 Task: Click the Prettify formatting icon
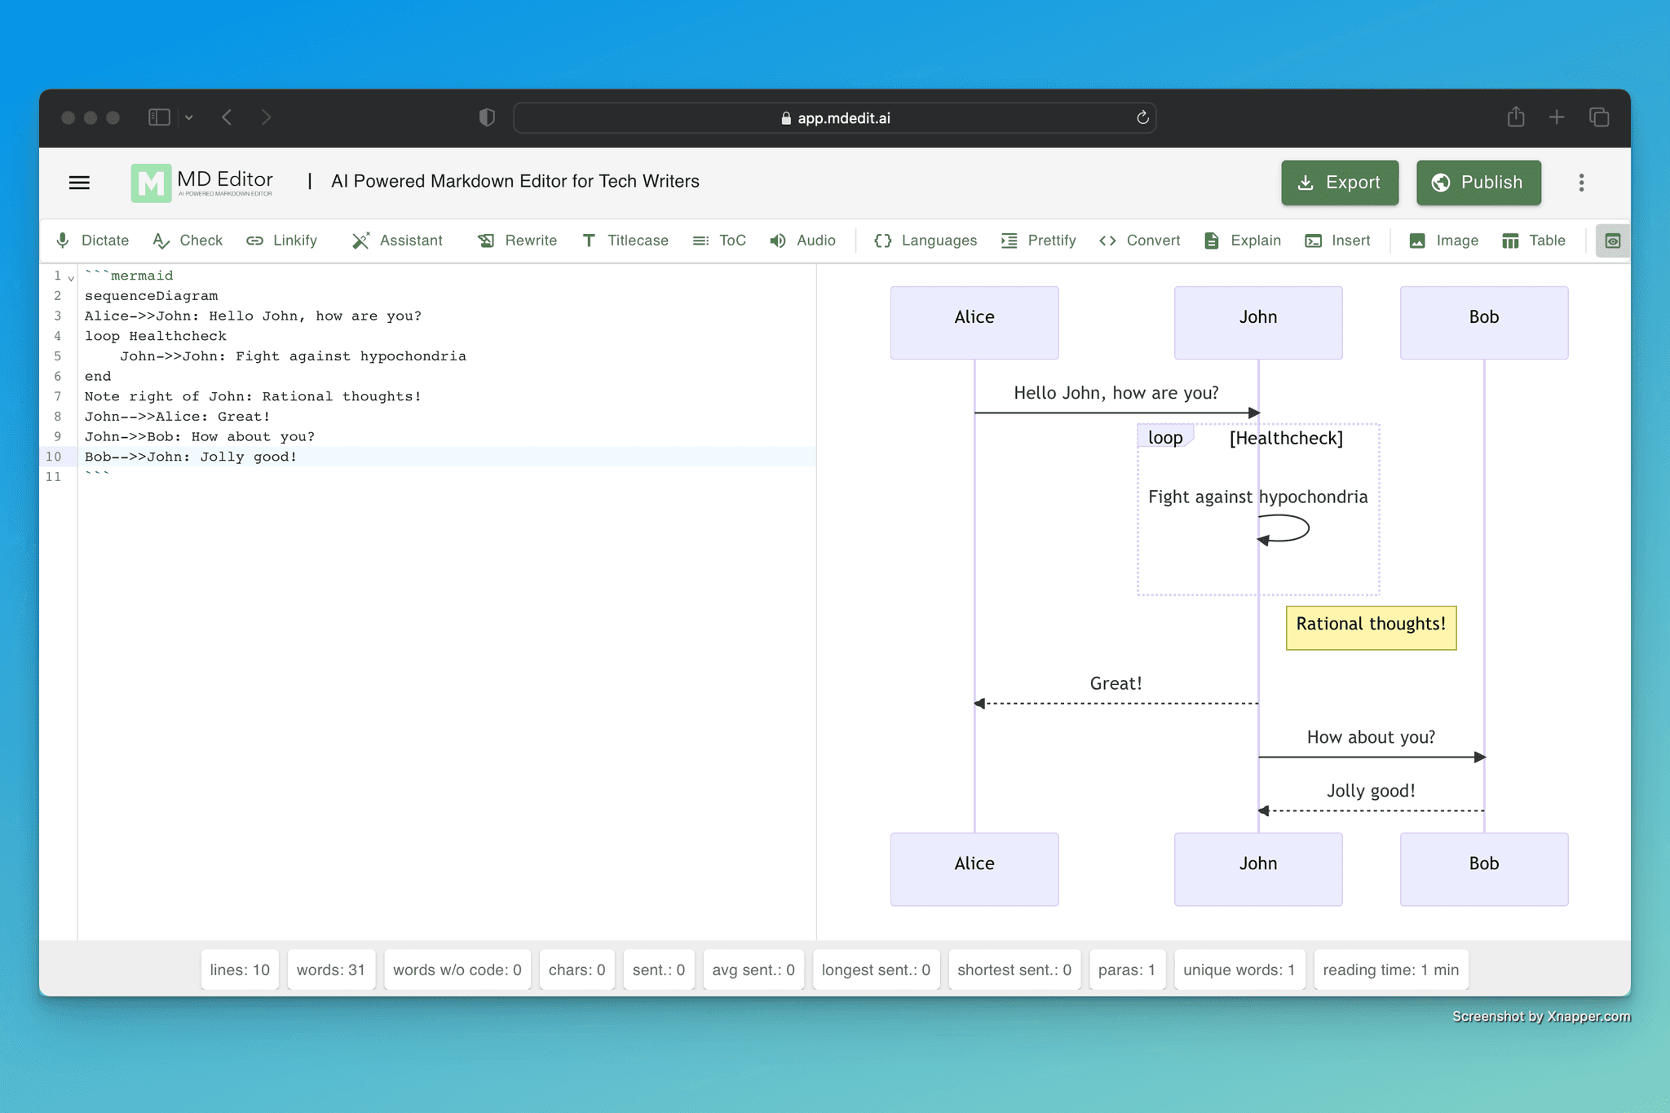click(x=1010, y=241)
